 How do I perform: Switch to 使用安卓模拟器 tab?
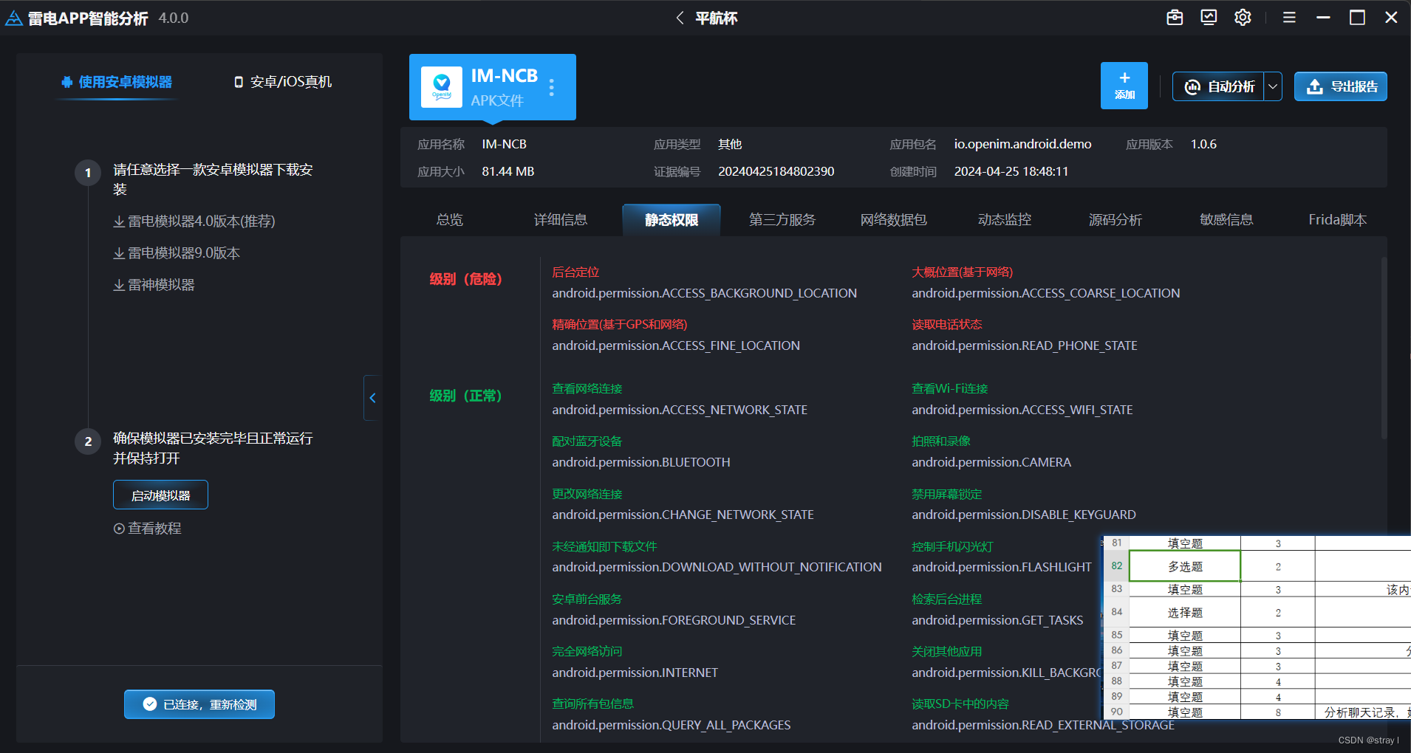tap(117, 82)
